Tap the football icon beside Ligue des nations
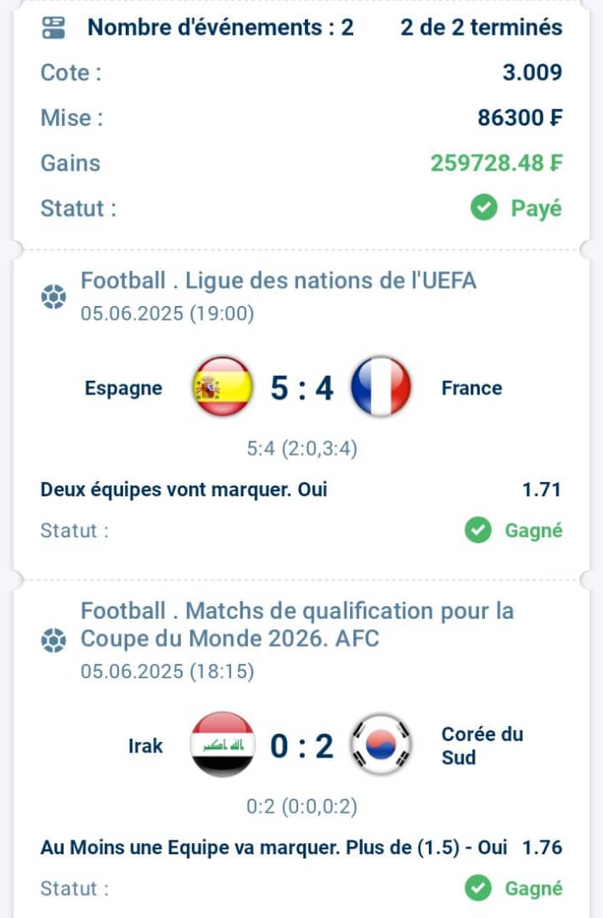The height and width of the screenshot is (918, 603). point(54,297)
